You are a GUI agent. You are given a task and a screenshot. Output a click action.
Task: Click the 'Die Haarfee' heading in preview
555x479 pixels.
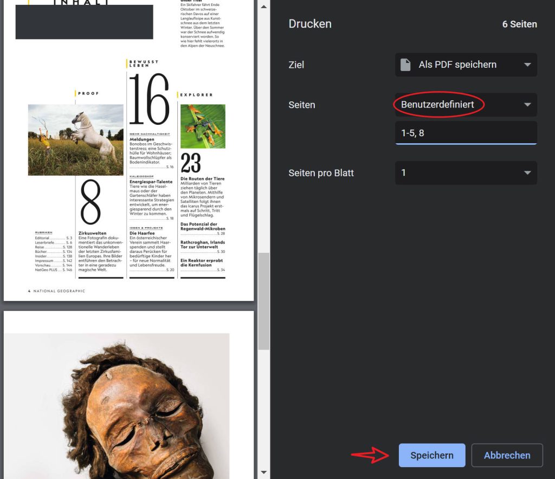pos(142,233)
